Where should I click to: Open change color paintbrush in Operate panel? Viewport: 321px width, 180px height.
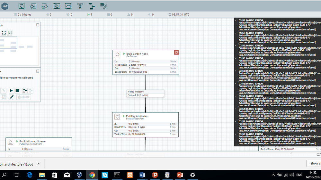pos(11,97)
